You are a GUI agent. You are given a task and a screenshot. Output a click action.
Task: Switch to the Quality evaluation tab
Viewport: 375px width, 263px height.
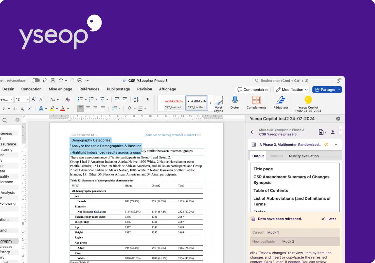pyautogui.click(x=304, y=156)
